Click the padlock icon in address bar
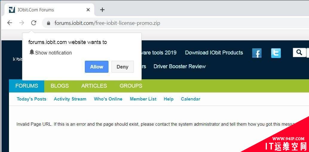 pyautogui.click(x=48, y=23)
